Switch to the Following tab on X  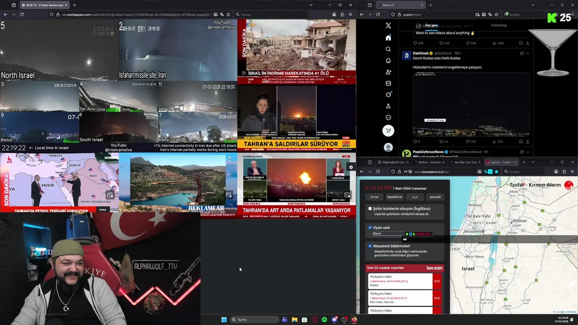[x=499, y=25]
